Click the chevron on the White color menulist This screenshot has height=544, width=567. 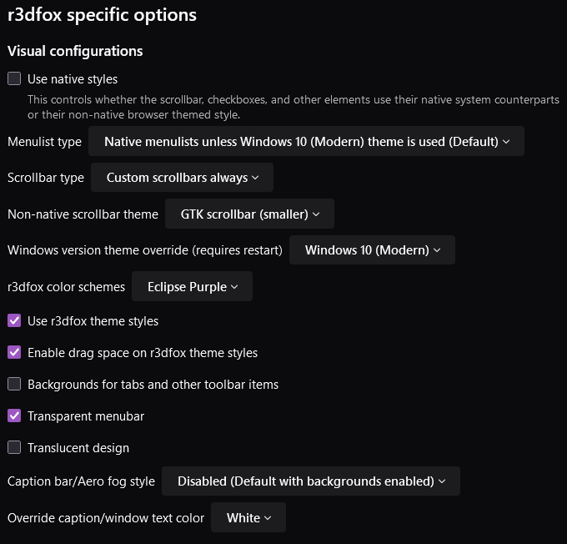pyautogui.click(x=268, y=518)
